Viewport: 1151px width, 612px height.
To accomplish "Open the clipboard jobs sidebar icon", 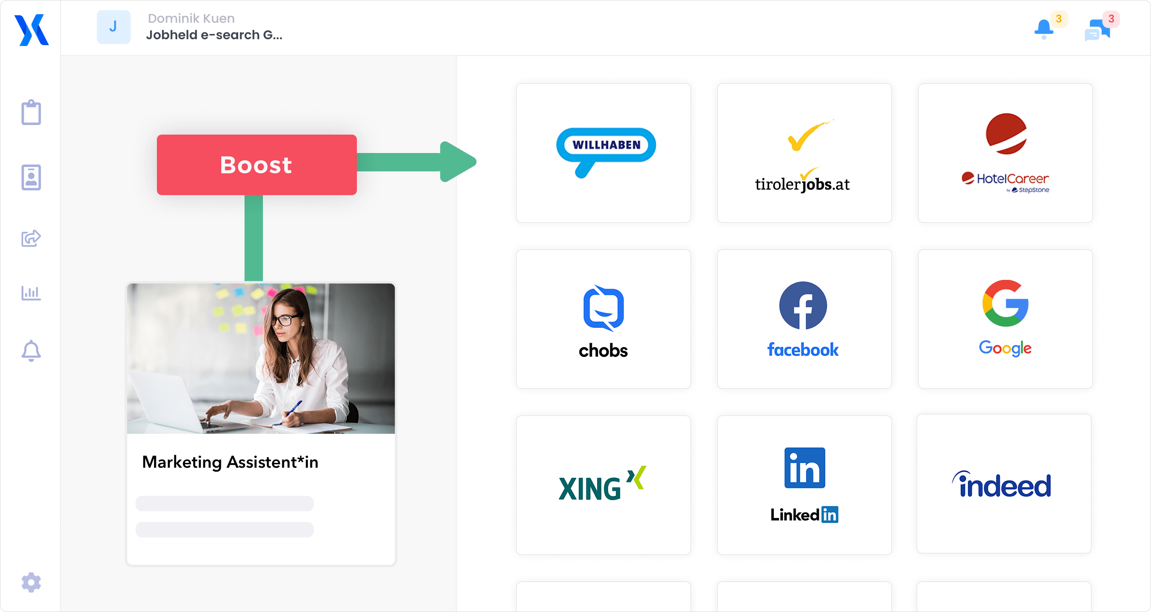I will (x=31, y=112).
